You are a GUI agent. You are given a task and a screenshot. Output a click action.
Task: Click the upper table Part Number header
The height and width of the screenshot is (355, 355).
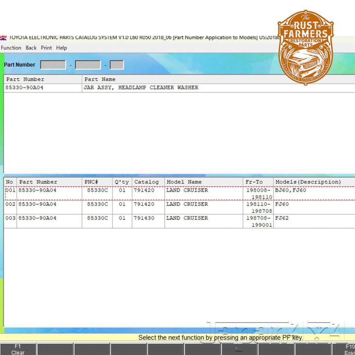(43, 79)
